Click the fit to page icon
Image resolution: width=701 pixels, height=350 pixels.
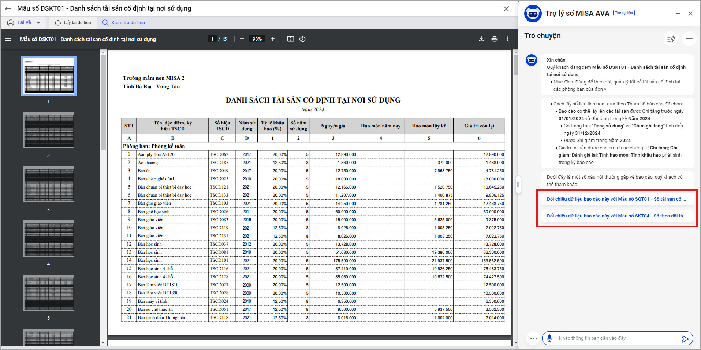(291, 39)
